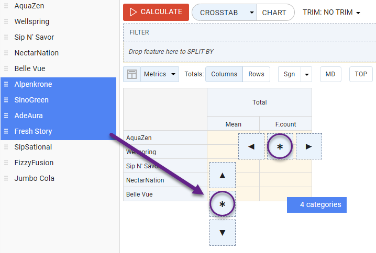Screen dimensions: 376x253
Task: Expand the TRIM: NO TRIM dropdown
Action: [x=331, y=12]
